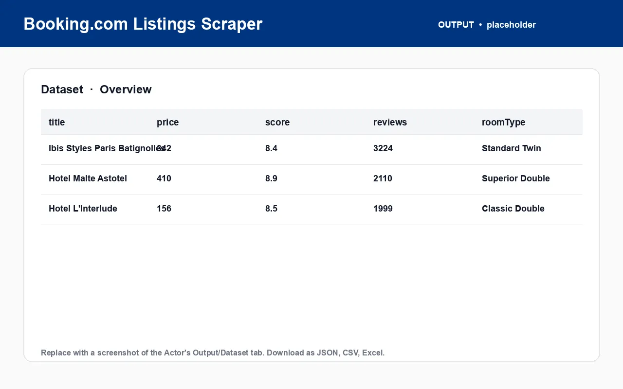This screenshot has width=623, height=389.
Task: Click the price value 156
Action: tap(164, 209)
